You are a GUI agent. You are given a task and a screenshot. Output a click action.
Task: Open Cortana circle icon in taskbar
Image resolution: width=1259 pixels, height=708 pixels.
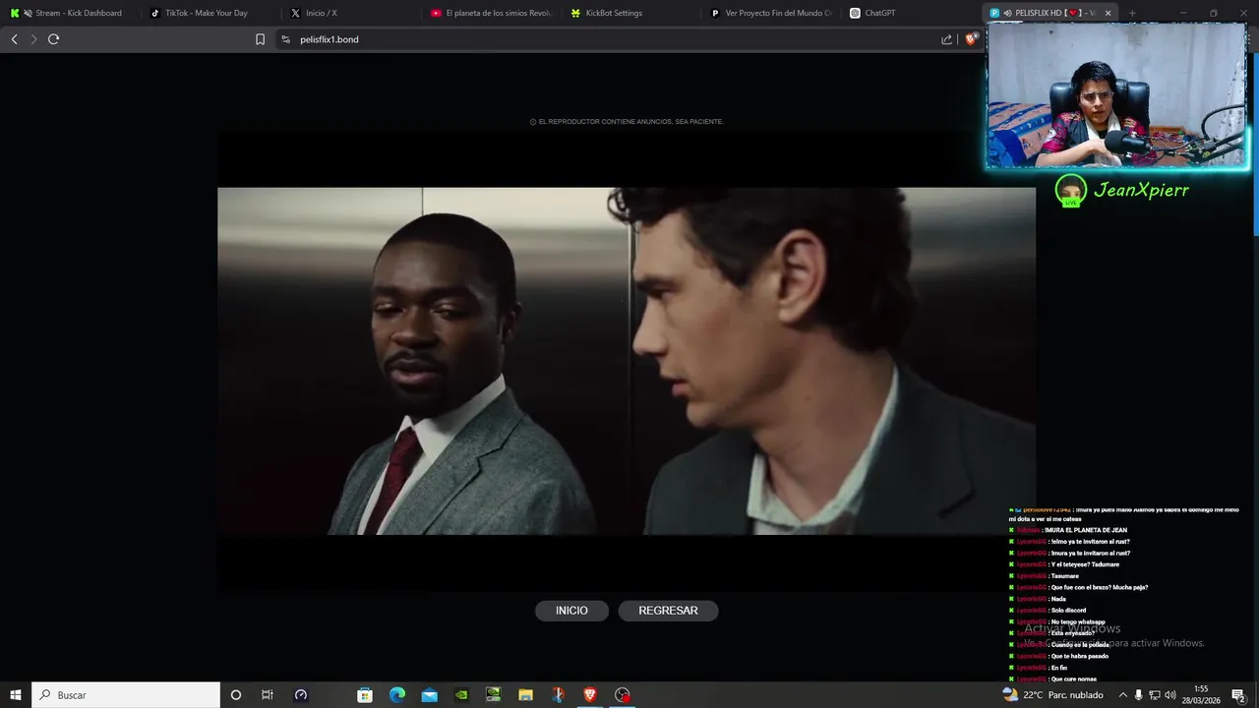(x=235, y=695)
